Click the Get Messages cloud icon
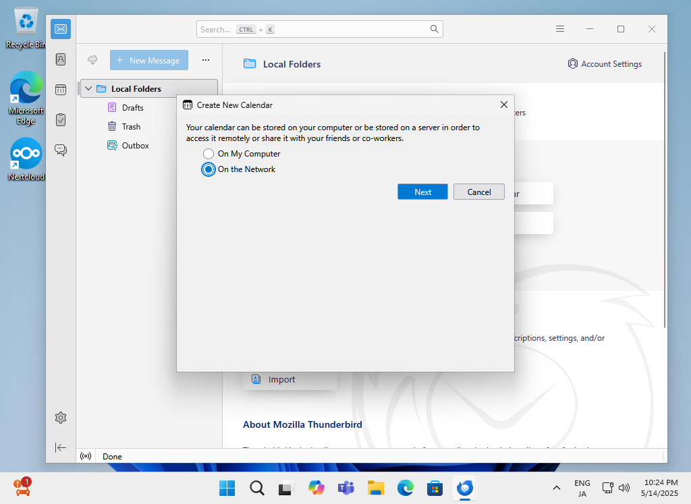Viewport: 691px width, 504px height. (92, 60)
